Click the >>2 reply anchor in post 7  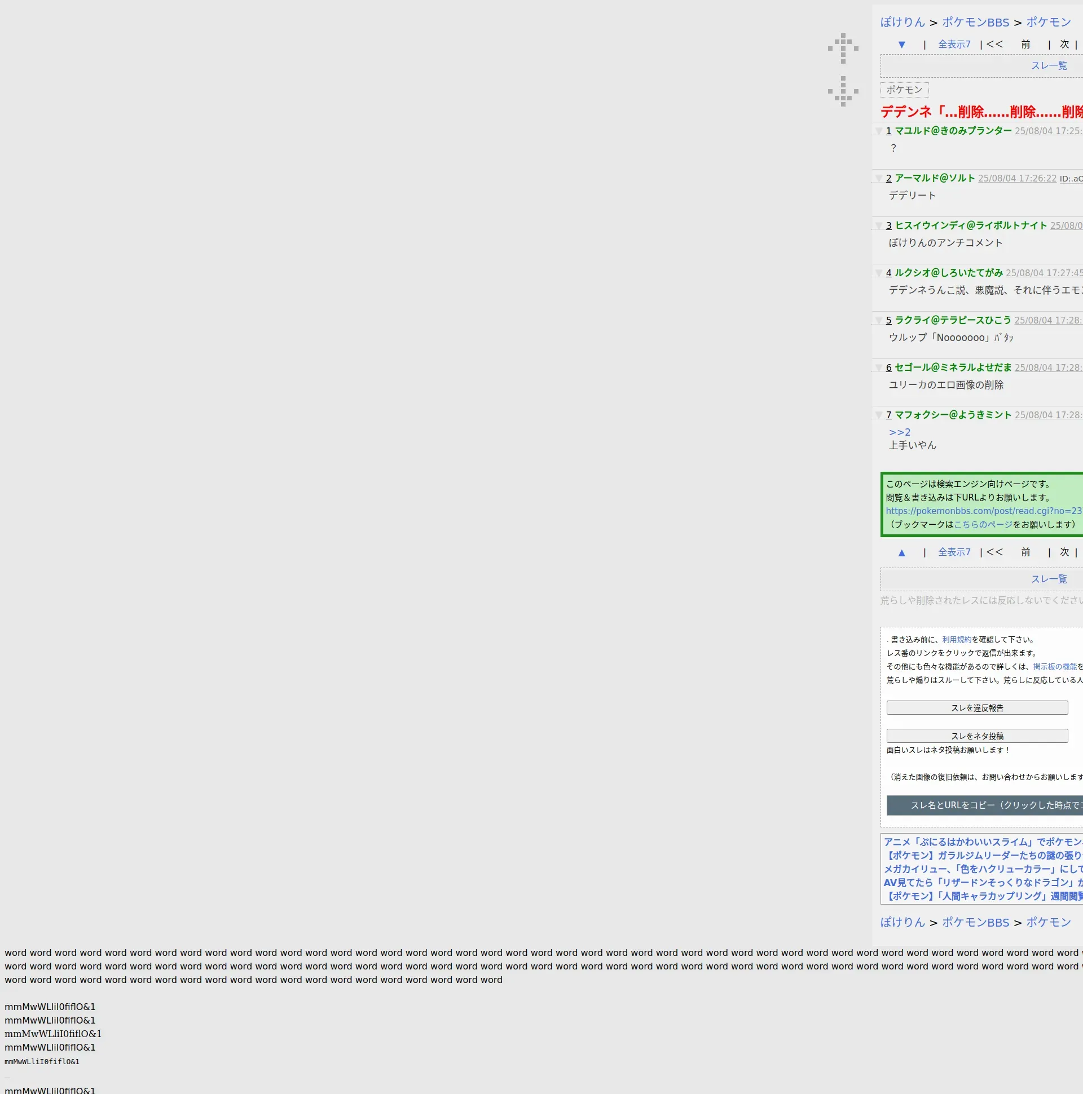[x=899, y=433]
